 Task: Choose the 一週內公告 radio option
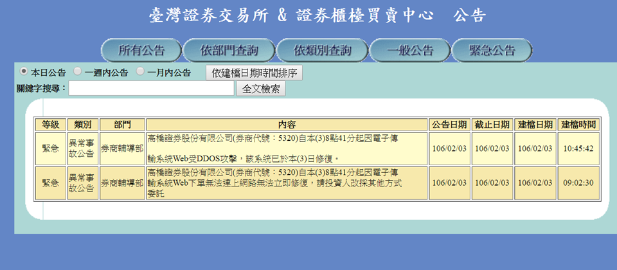coord(78,71)
